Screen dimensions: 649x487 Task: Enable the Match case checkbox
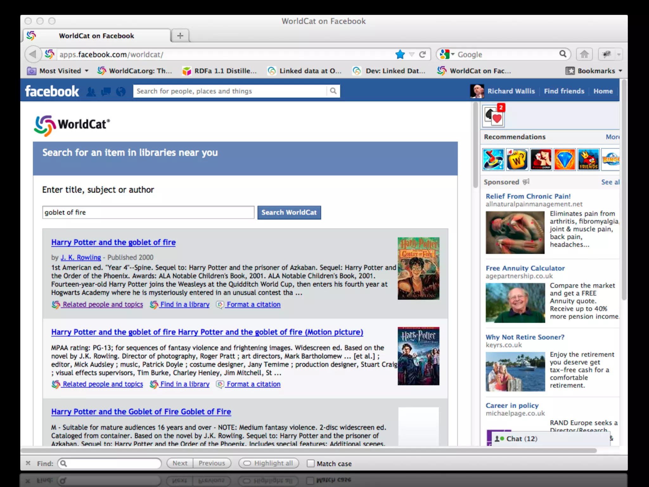click(311, 464)
